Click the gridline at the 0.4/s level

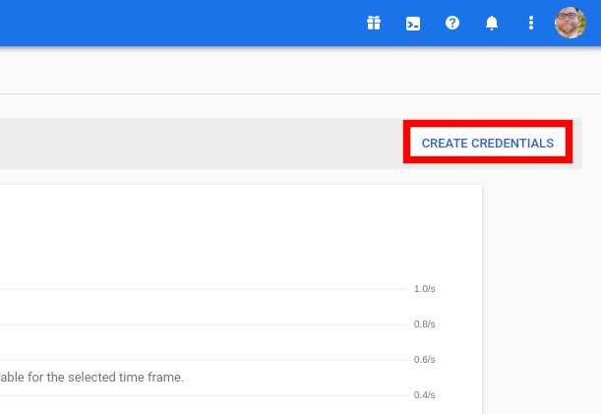click(x=204, y=395)
